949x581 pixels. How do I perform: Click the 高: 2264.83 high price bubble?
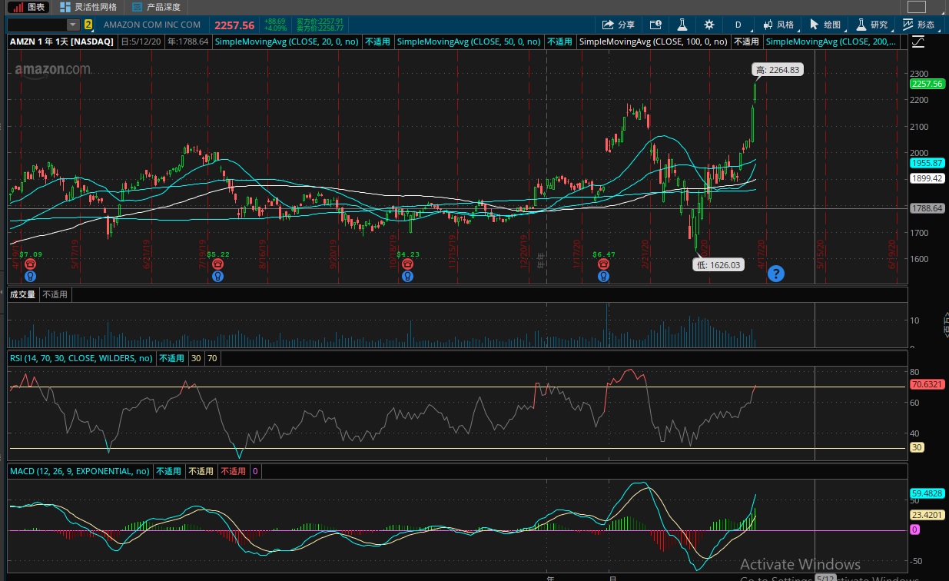pyautogui.click(x=778, y=70)
